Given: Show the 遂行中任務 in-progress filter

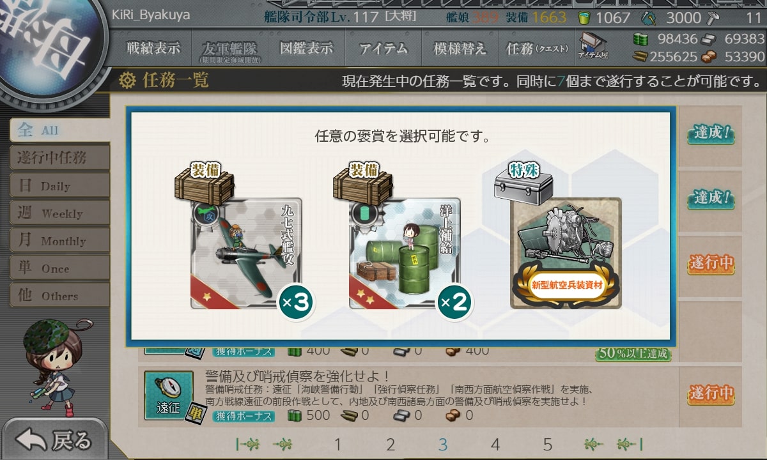Looking at the screenshot, I should pyautogui.click(x=59, y=158).
